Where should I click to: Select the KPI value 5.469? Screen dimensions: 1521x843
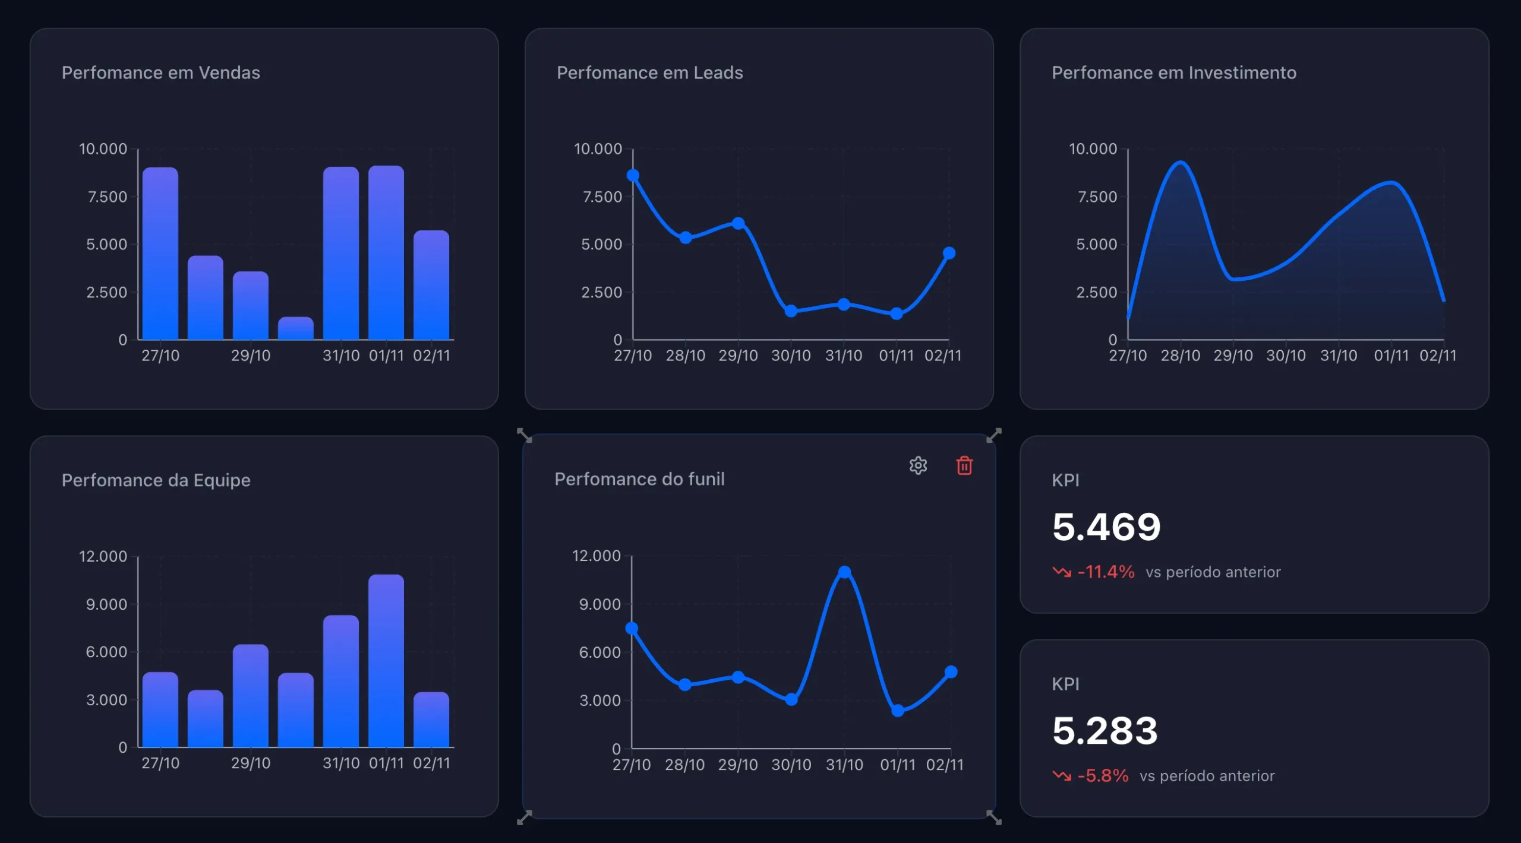(x=1106, y=527)
